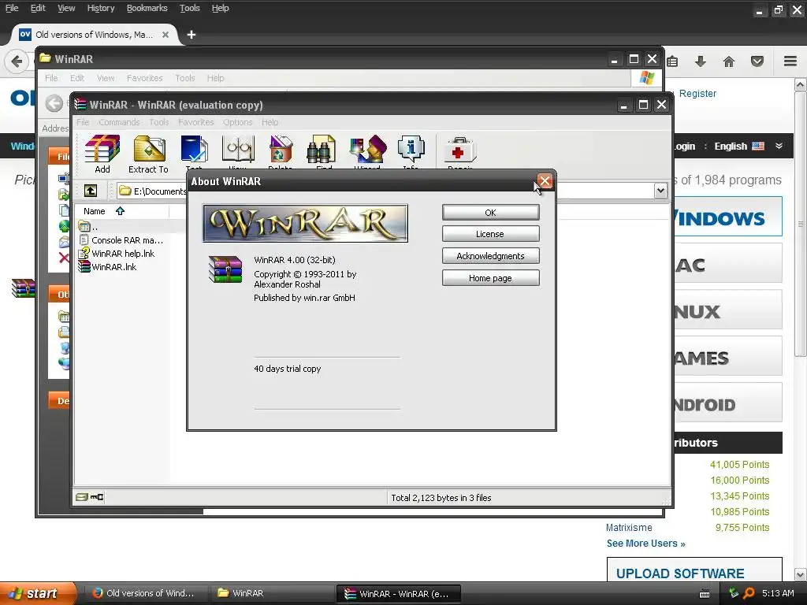
Task: Switch to the WinRAR folder taskbar button
Action: pyautogui.click(x=273, y=594)
